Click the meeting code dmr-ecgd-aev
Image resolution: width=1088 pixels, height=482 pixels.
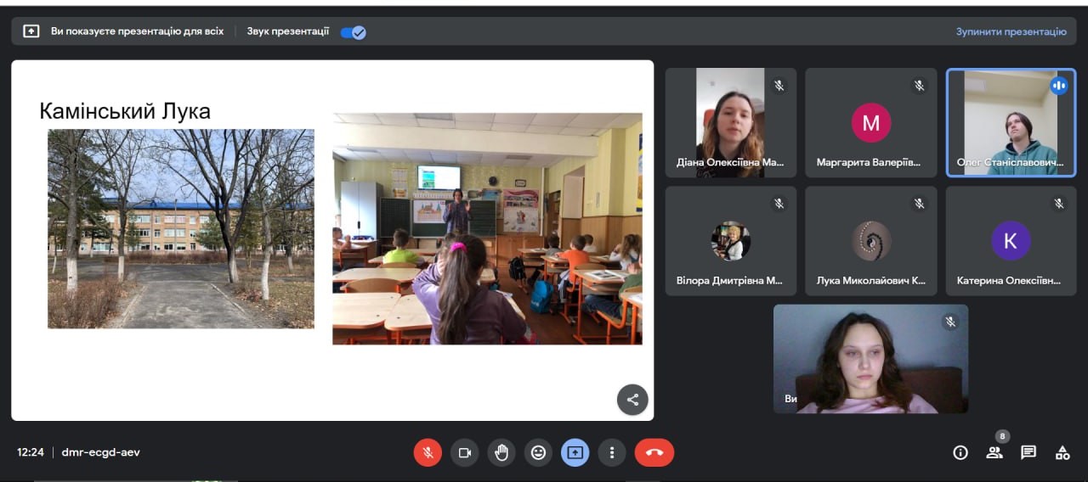[x=100, y=452]
